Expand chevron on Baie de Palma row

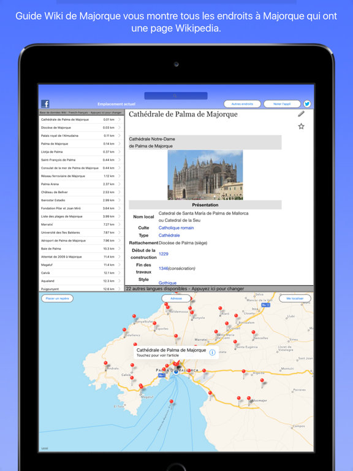pos(120,249)
